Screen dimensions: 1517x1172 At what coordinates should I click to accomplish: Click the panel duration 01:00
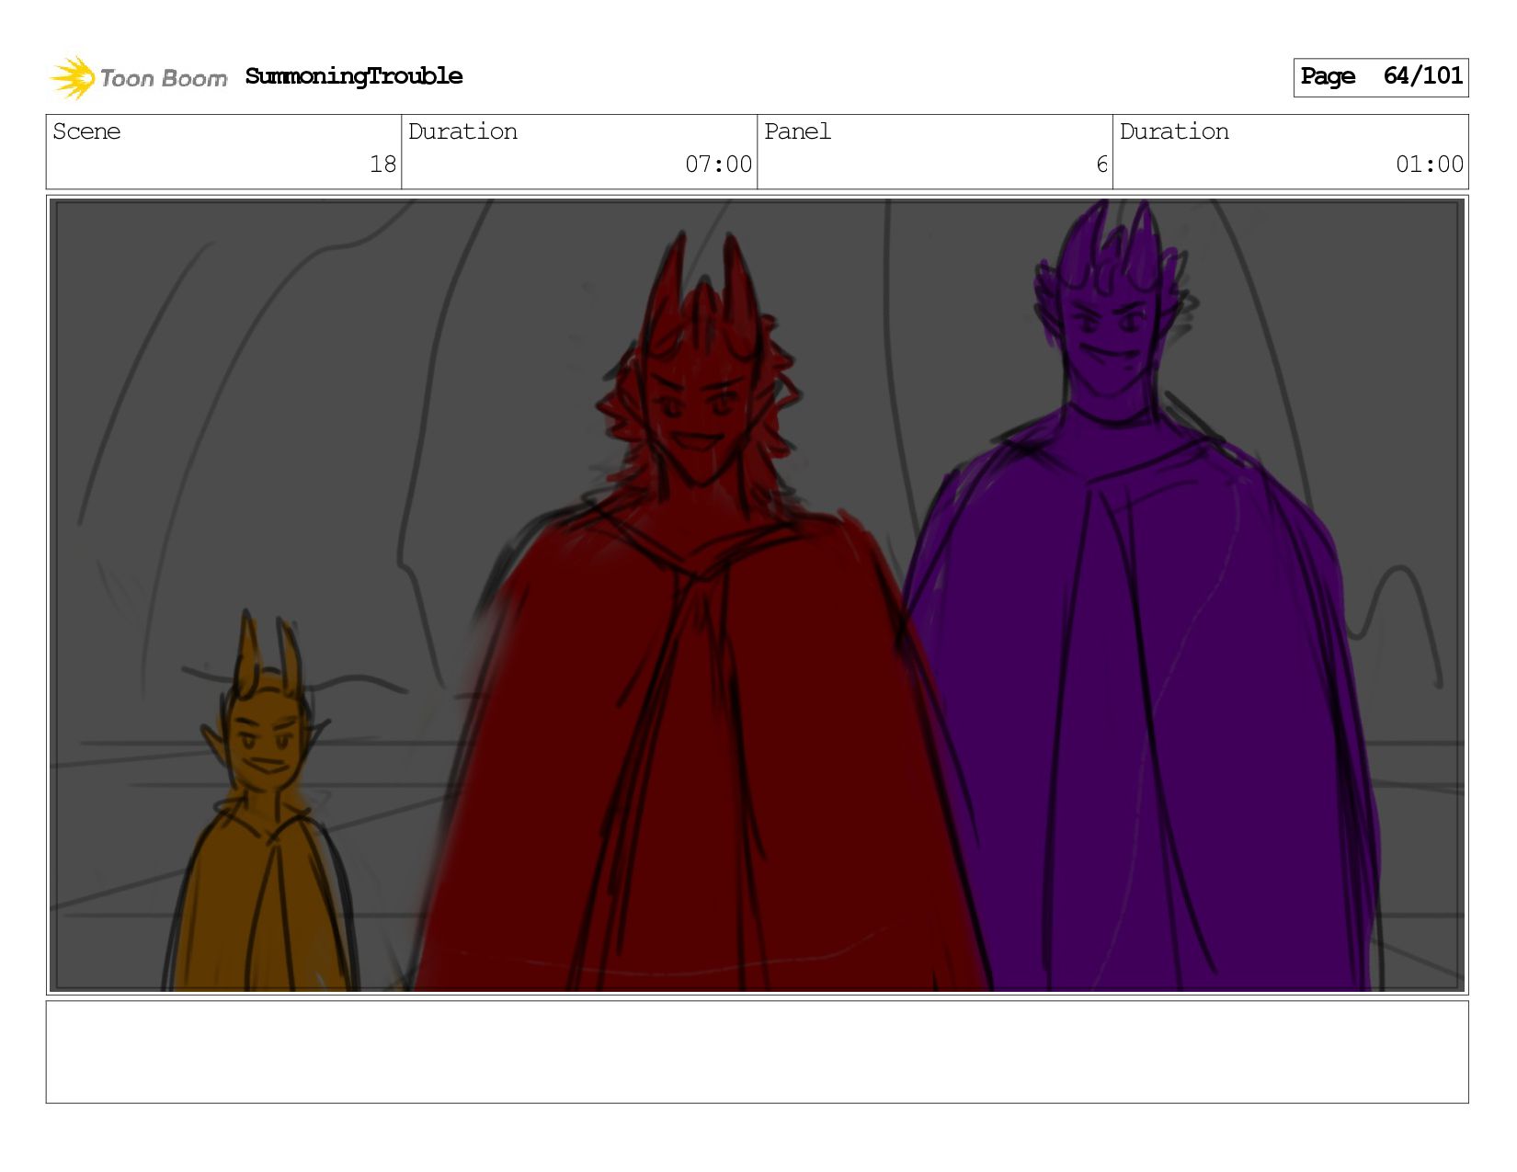click(x=1429, y=165)
